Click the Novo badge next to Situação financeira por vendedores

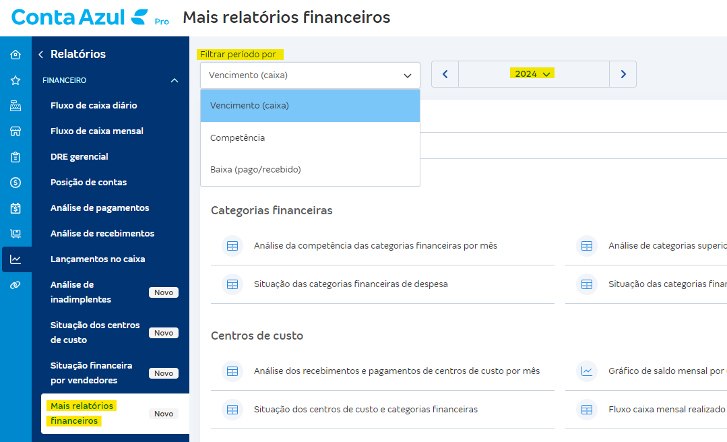[x=164, y=373]
